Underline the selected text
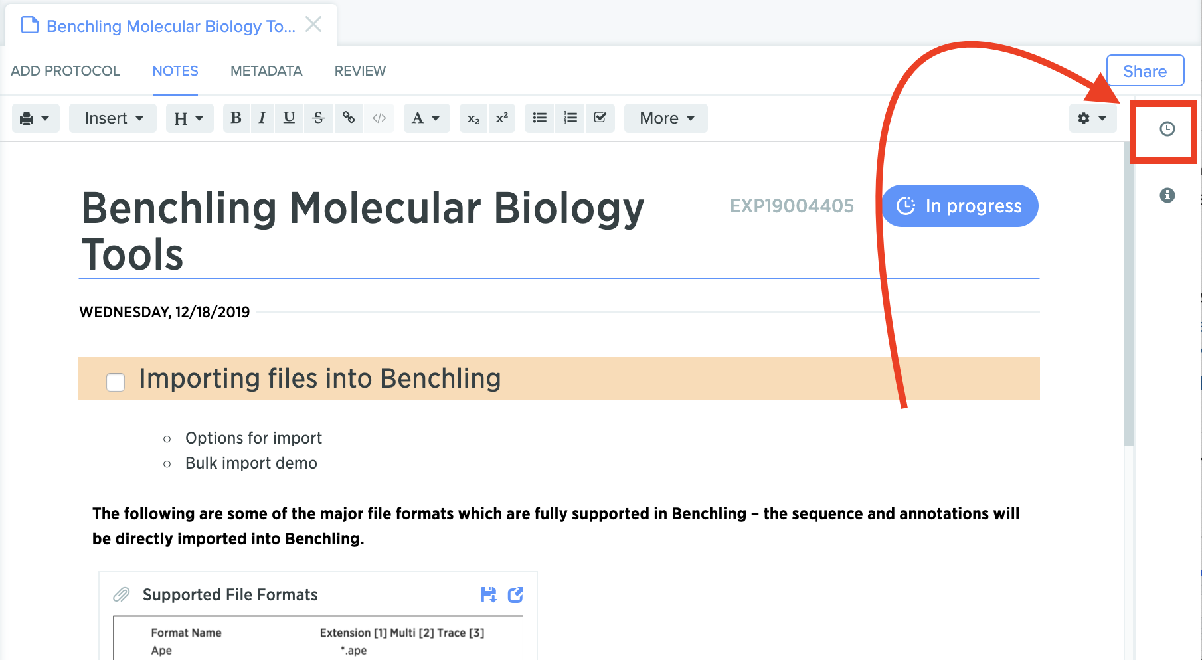The height and width of the screenshot is (660, 1202). [x=289, y=118]
